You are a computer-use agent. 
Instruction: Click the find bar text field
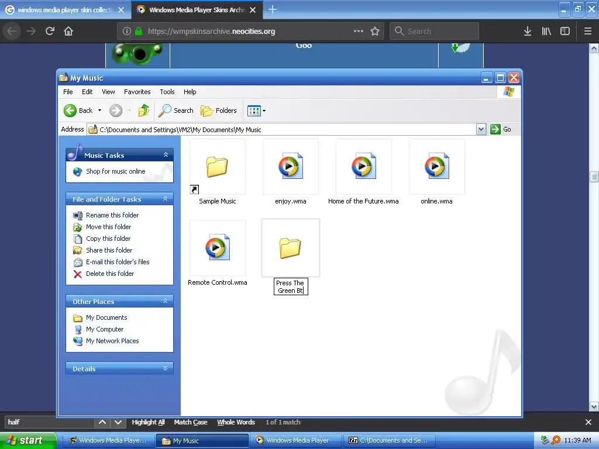click(49, 422)
